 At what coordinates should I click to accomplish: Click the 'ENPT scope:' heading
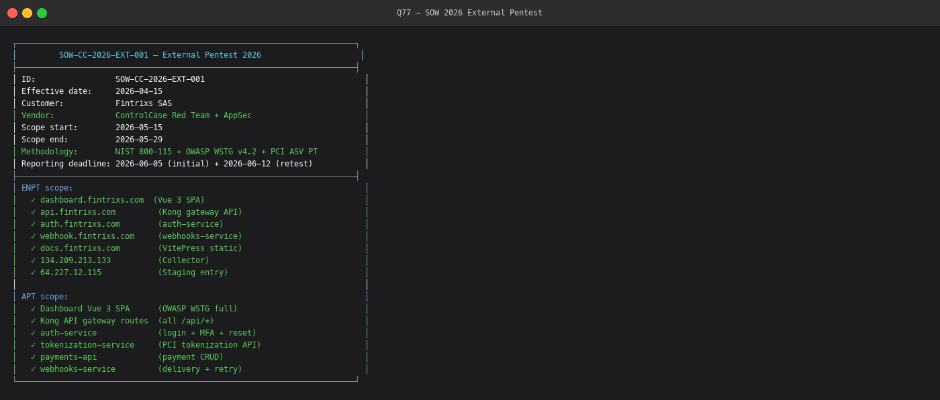tap(47, 188)
